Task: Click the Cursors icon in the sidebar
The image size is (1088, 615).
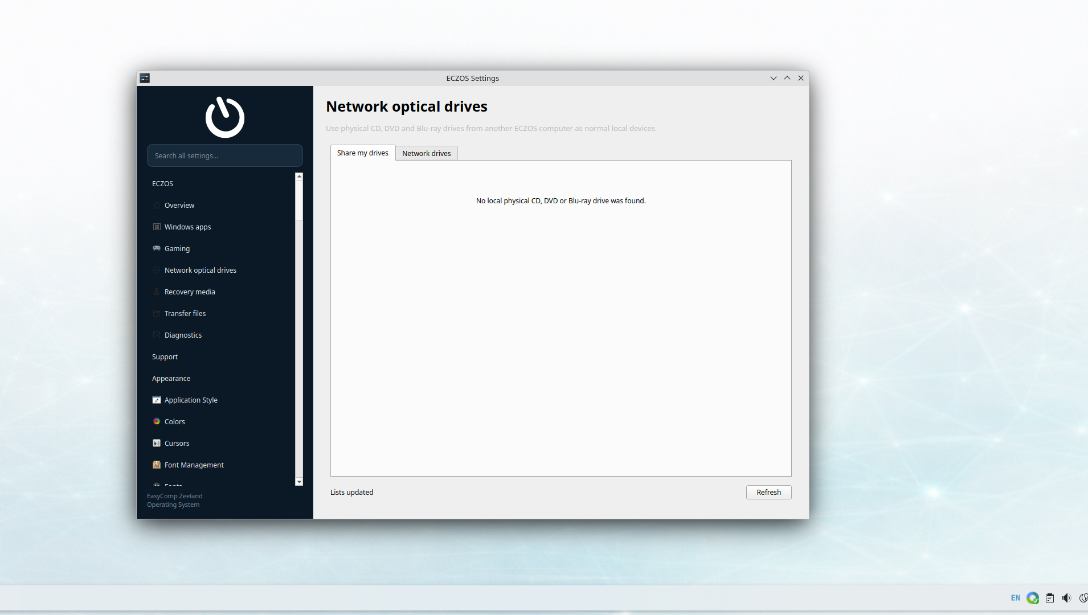Action: (x=157, y=444)
